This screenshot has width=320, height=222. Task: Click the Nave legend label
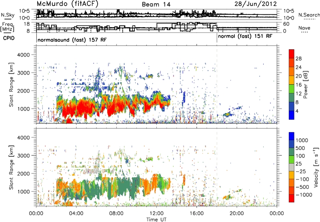(x=304, y=28)
